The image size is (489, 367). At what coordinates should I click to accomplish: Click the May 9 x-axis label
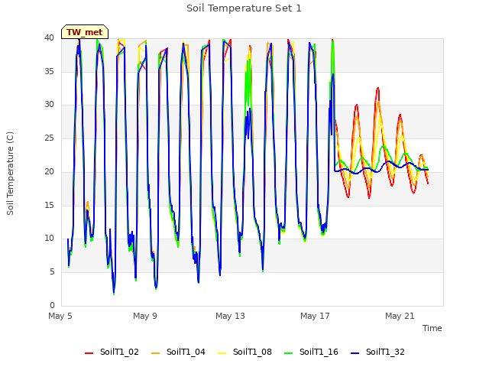(x=145, y=316)
